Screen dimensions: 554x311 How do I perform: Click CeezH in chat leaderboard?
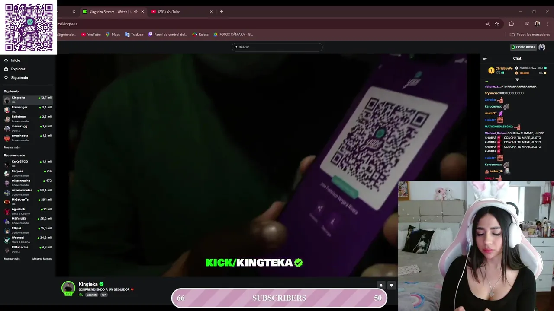[524, 73]
